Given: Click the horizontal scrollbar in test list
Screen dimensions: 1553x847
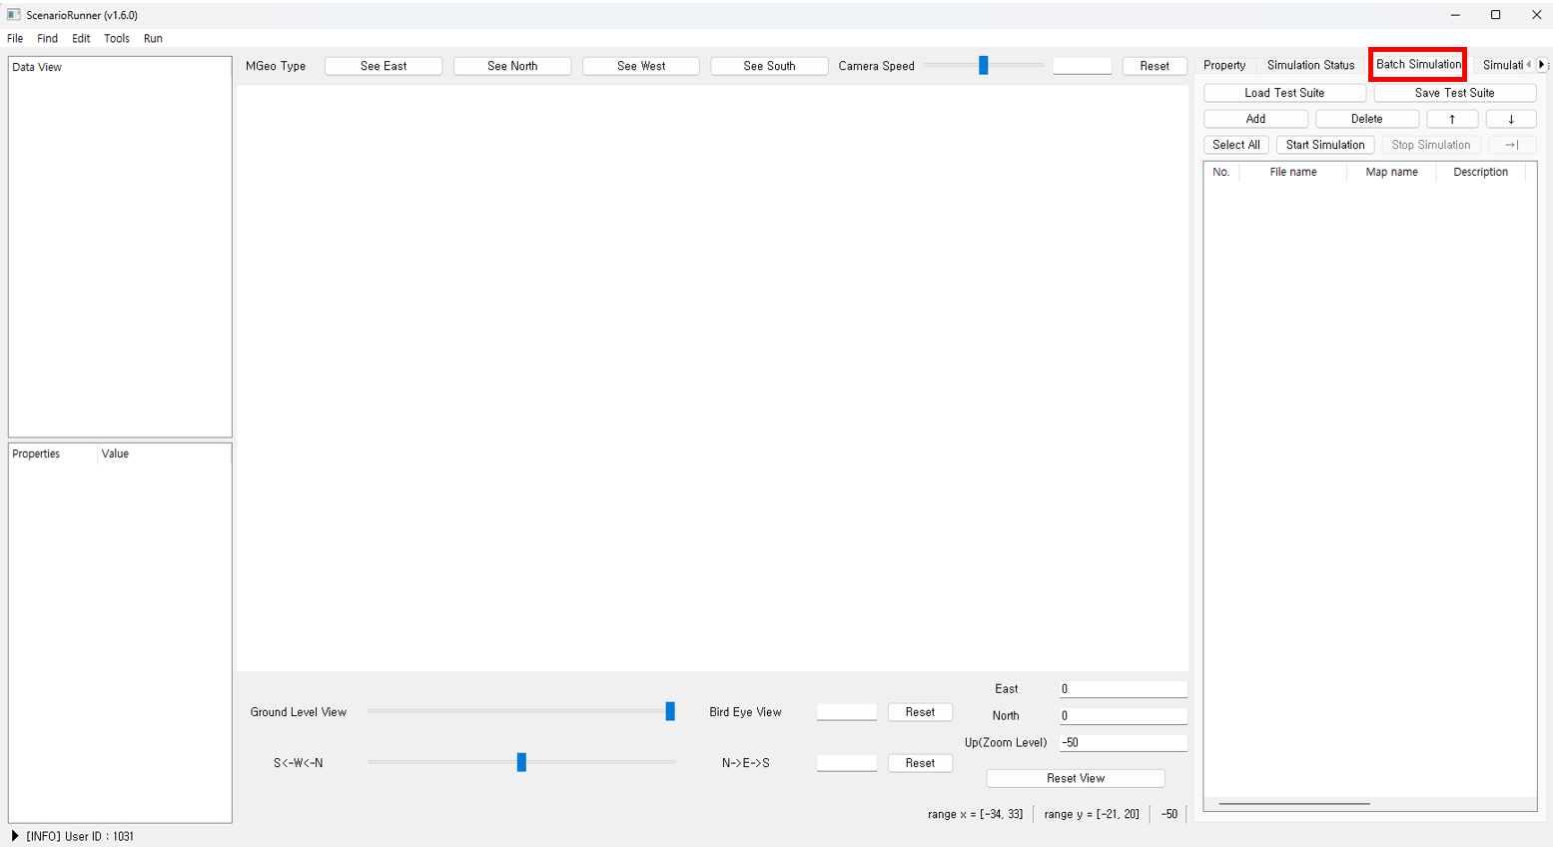Looking at the screenshot, I should pos(1294,803).
